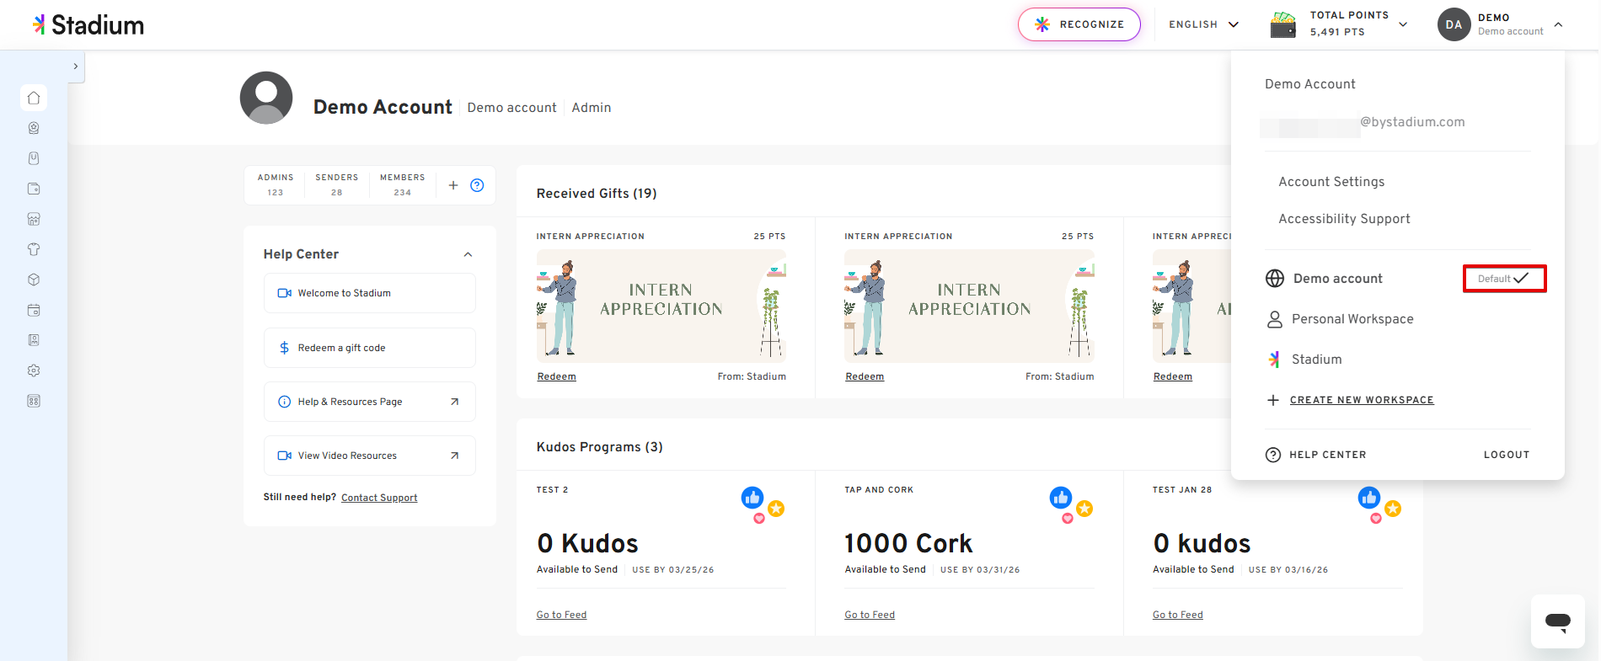
Task: Collapse the Help Center section
Action: pyautogui.click(x=468, y=254)
